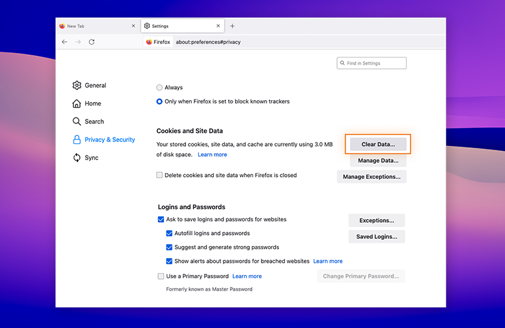Open the Home settings category
Image resolution: width=505 pixels, height=328 pixels.
[87, 103]
